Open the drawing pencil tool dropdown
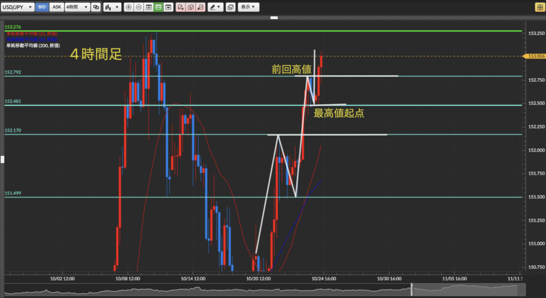The image size is (546, 298). pyautogui.click(x=215, y=7)
